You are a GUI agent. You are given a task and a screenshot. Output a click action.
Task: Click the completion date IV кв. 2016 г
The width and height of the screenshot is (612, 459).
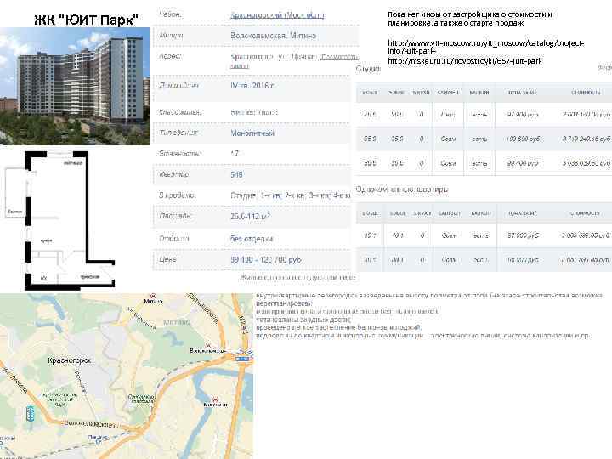click(x=252, y=86)
